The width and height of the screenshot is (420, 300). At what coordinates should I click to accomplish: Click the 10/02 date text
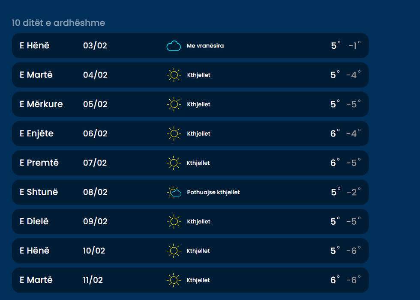click(x=94, y=251)
